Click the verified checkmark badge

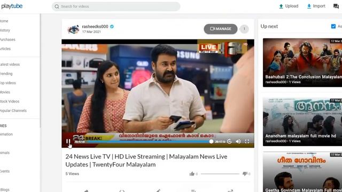point(112,26)
